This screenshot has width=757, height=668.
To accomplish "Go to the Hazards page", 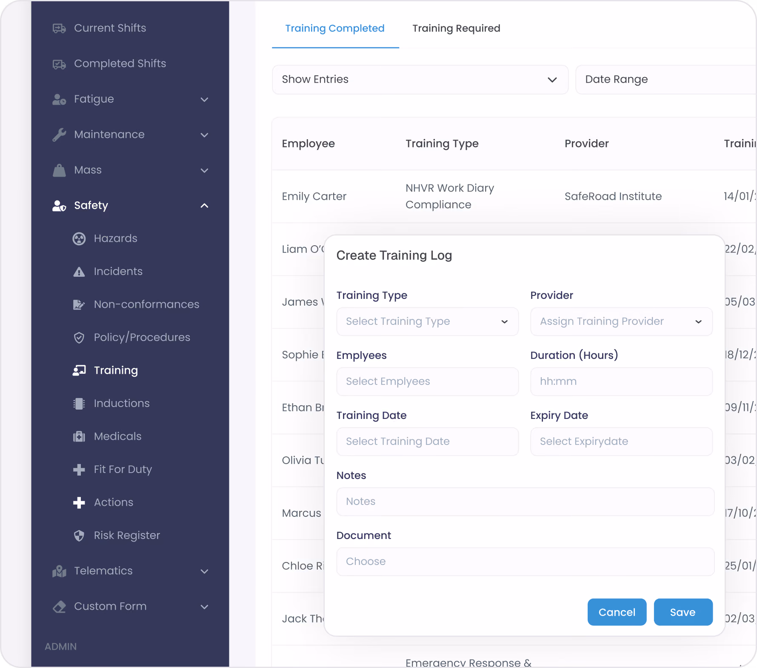I will coord(116,238).
